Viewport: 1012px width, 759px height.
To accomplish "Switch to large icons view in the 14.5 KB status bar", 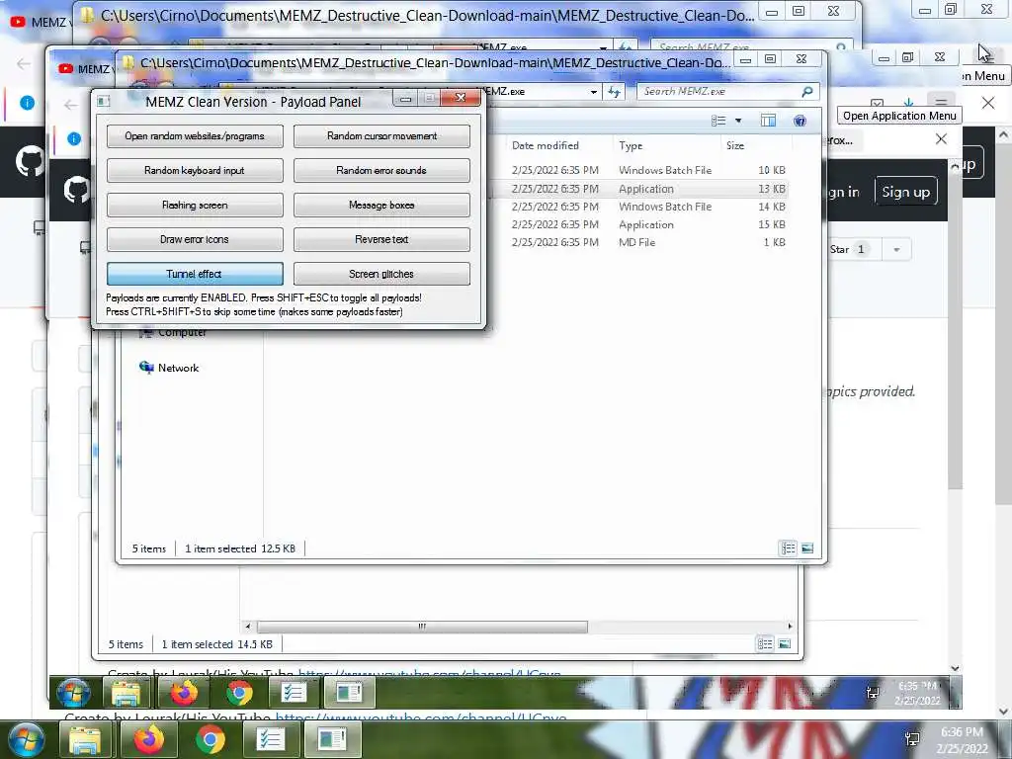I will (x=784, y=644).
